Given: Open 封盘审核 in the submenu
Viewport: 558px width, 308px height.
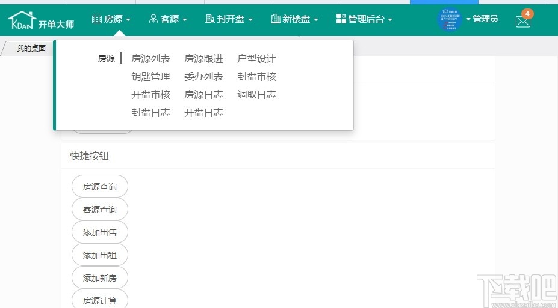Looking at the screenshot, I should [256, 77].
